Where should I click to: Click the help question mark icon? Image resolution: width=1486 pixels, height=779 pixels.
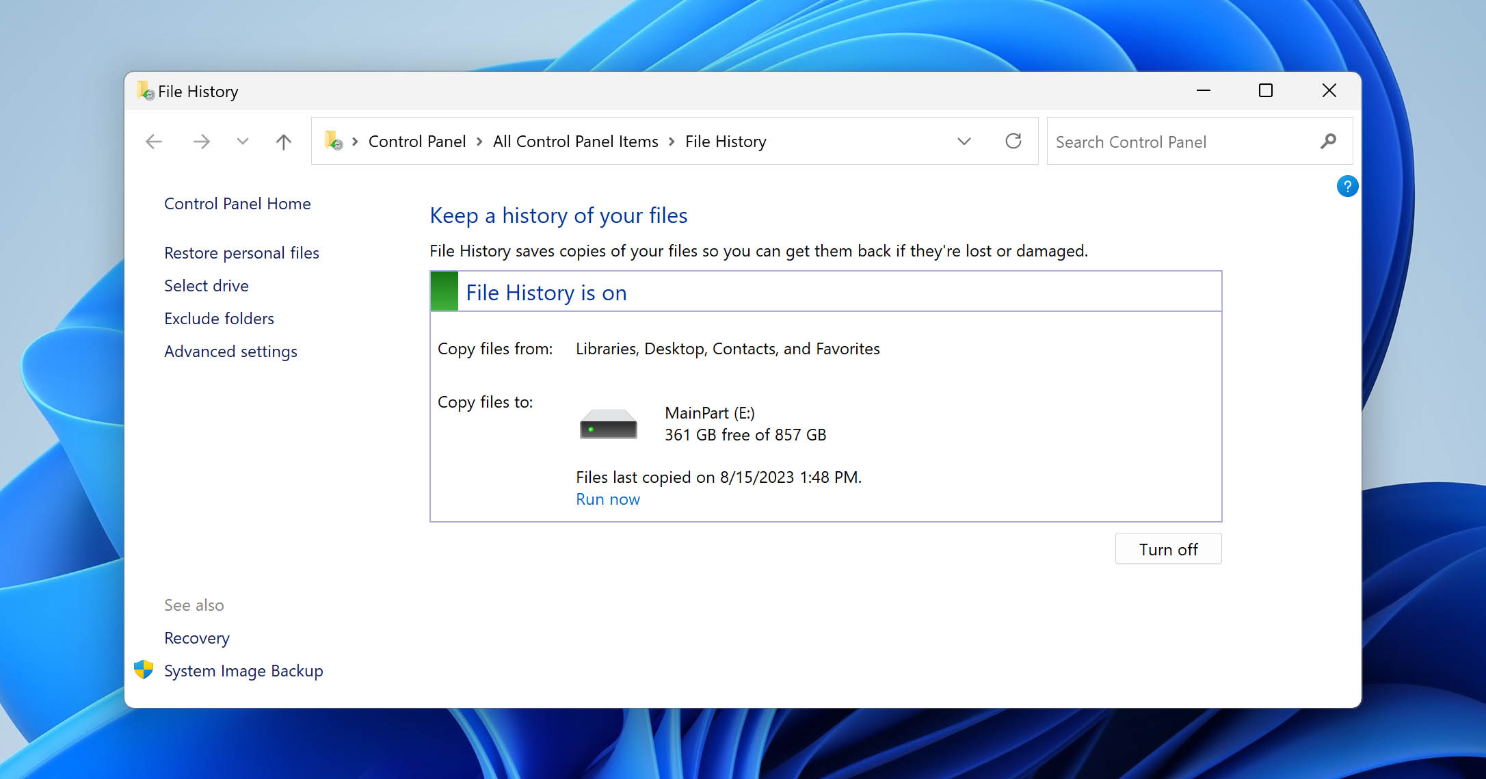pyautogui.click(x=1349, y=185)
